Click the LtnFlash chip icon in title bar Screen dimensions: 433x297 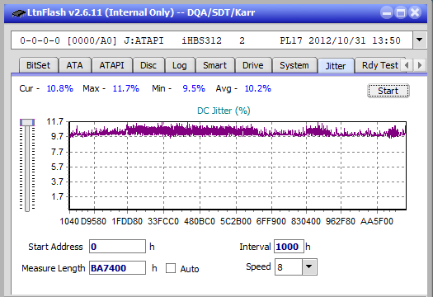[x=19, y=12]
